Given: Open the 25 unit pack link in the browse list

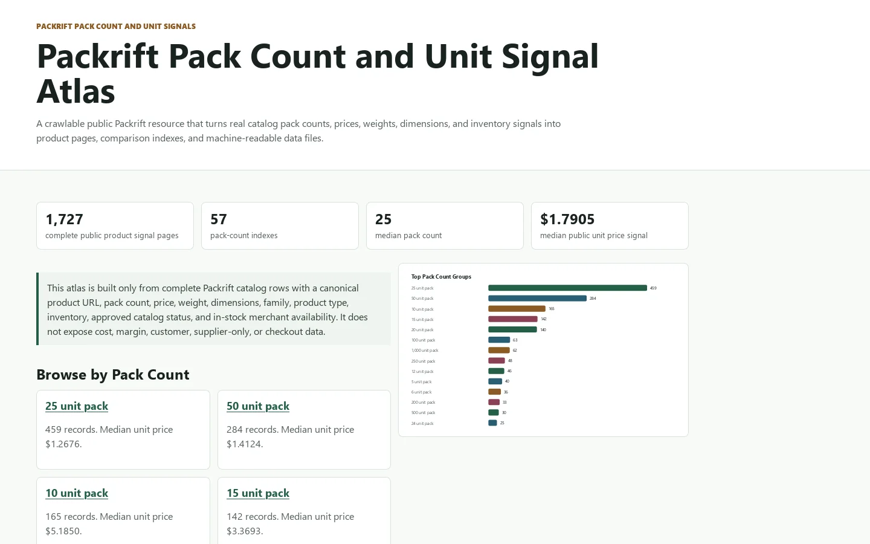Looking at the screenshot, I should point(77,406).
